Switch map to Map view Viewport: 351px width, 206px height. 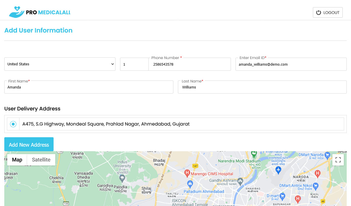17,160
